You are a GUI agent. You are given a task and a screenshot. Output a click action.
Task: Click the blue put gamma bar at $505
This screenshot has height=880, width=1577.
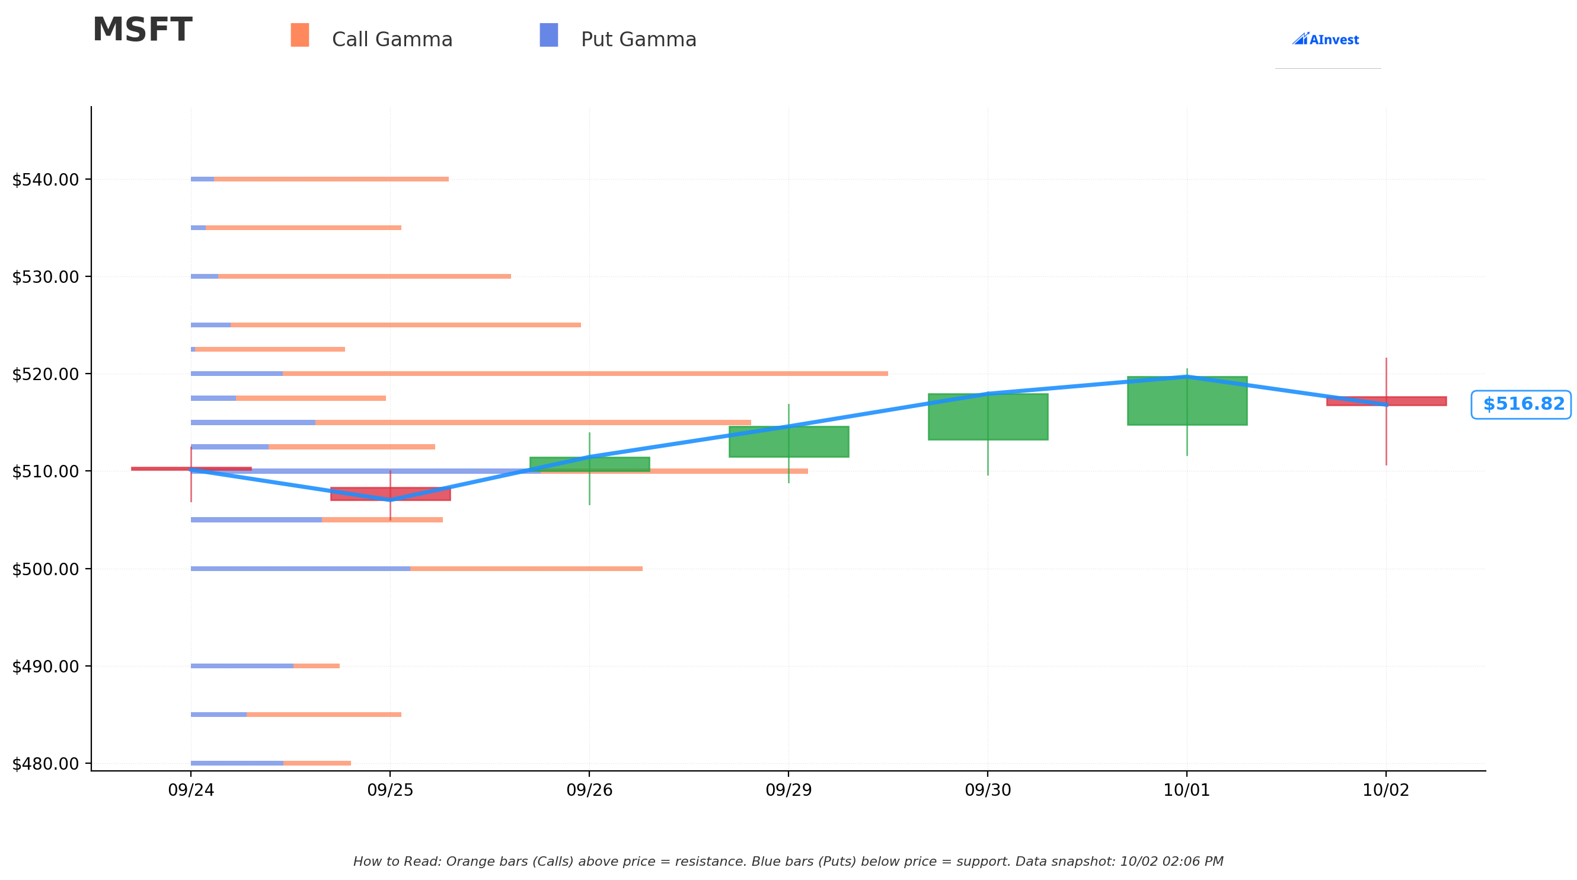257,520
